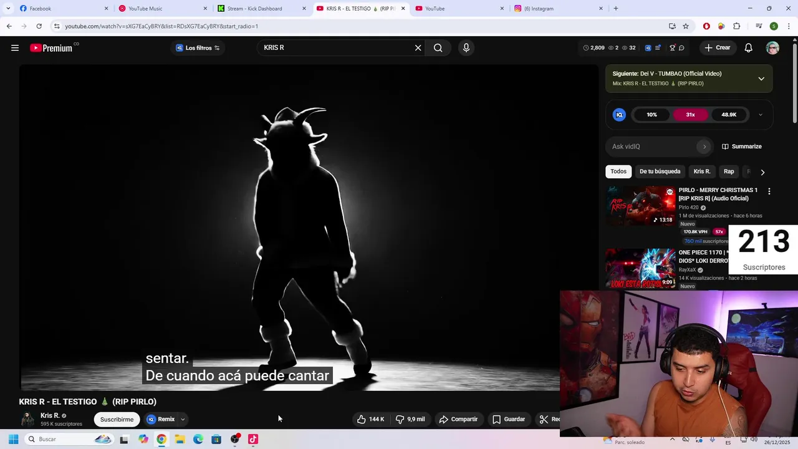Expand the vidIQ stats panel chevron
798x449 pixels.
[x=760, y=115]
